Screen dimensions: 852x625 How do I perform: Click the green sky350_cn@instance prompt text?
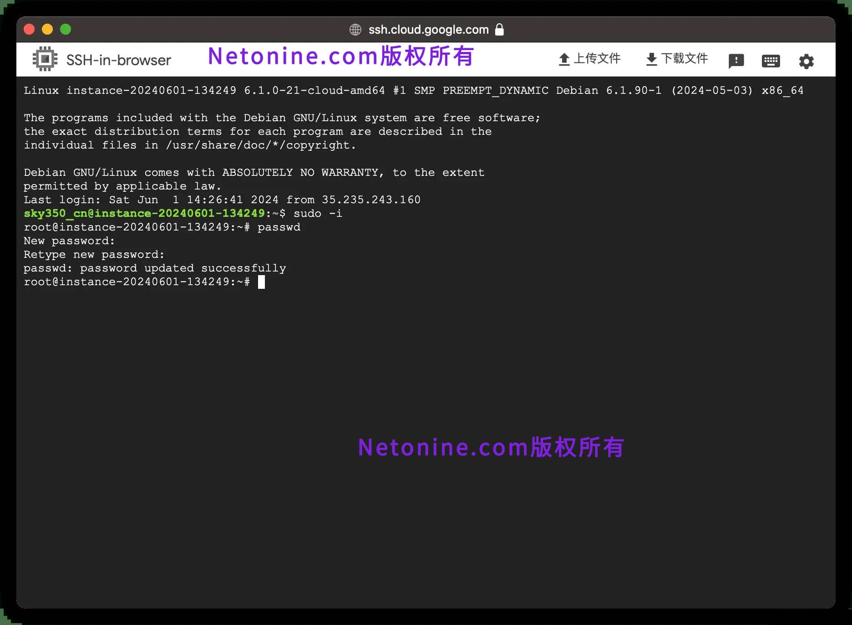pos(144,213)
